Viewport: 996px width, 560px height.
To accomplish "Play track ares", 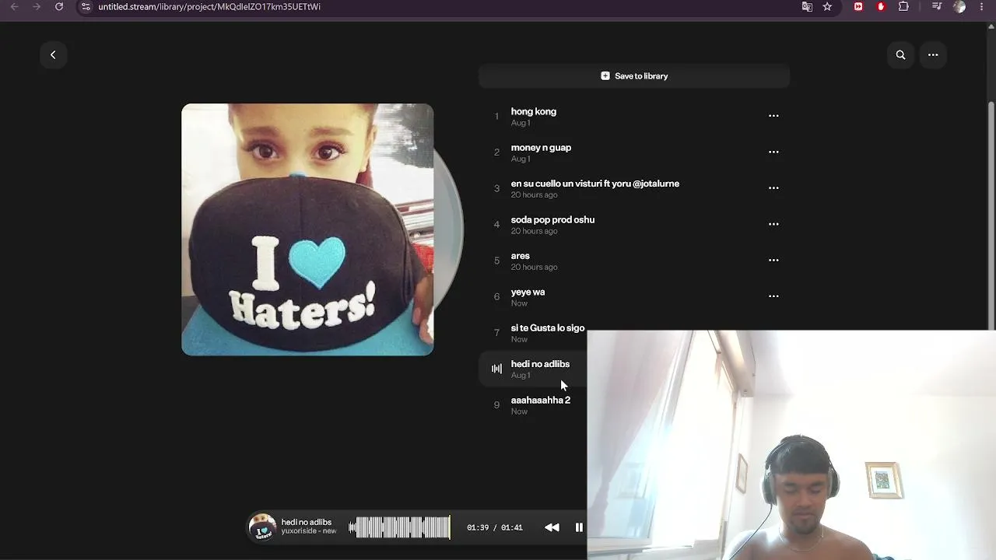I will (x=634, y=261).
